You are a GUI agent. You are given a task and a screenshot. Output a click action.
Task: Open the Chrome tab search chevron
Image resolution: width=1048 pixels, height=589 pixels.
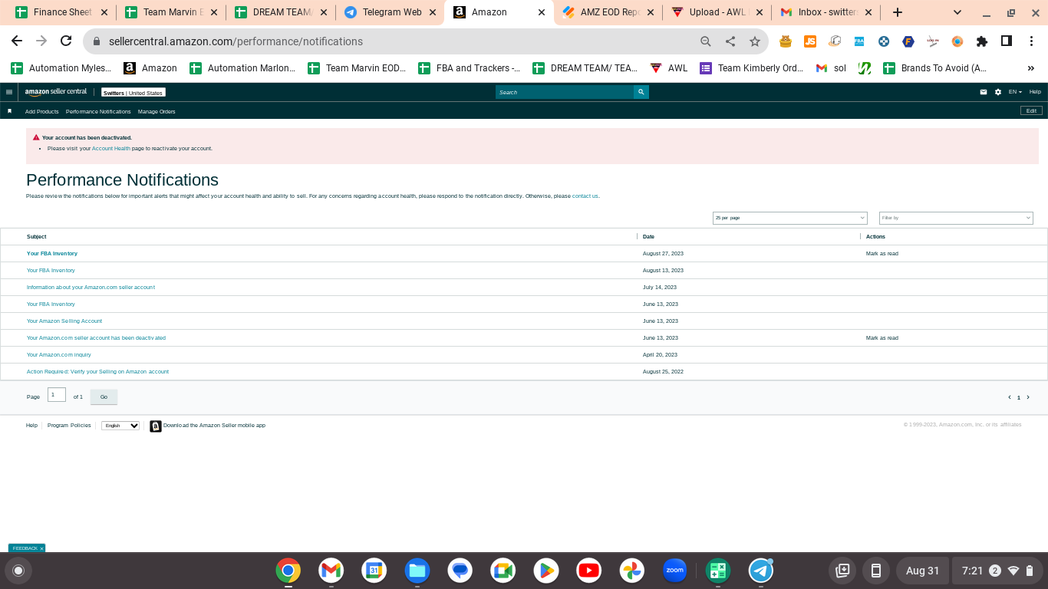pos(957,12)
